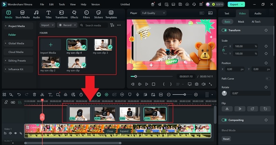Open the Import dropdown
The height and width of the screenshot is (145, 276).
[47, 25]
